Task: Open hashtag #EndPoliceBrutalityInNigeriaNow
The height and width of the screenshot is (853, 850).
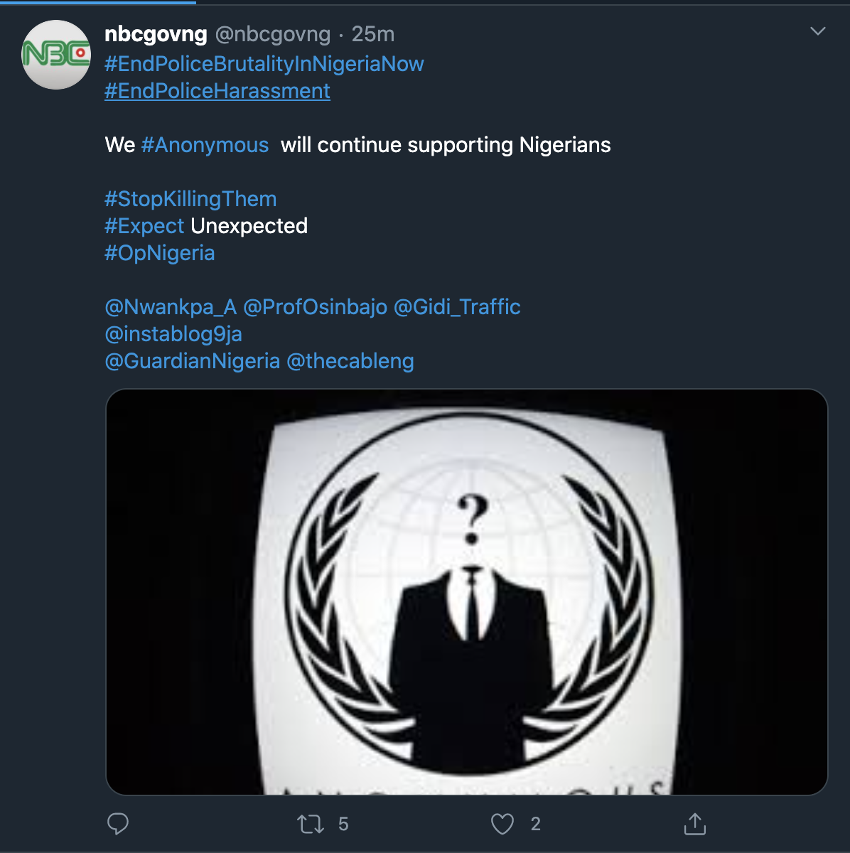Action: click(264, 64)
